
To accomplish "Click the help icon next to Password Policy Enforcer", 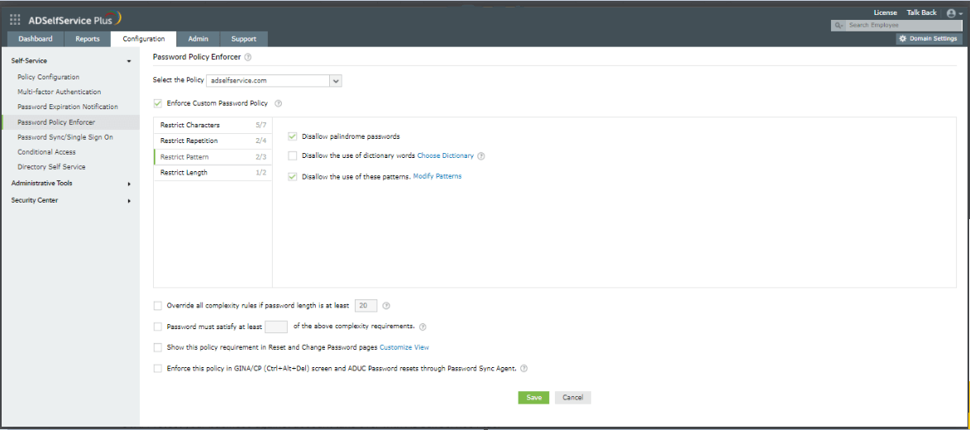I will click(x=247, y=57).
